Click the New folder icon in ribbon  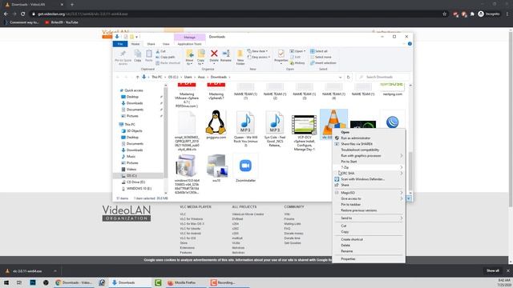[x=240, y=54]
